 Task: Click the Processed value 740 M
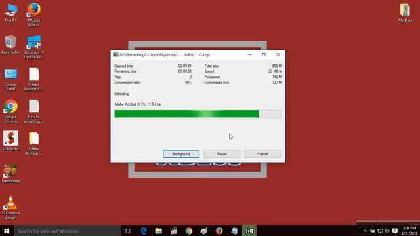click(x=277, y=77)
